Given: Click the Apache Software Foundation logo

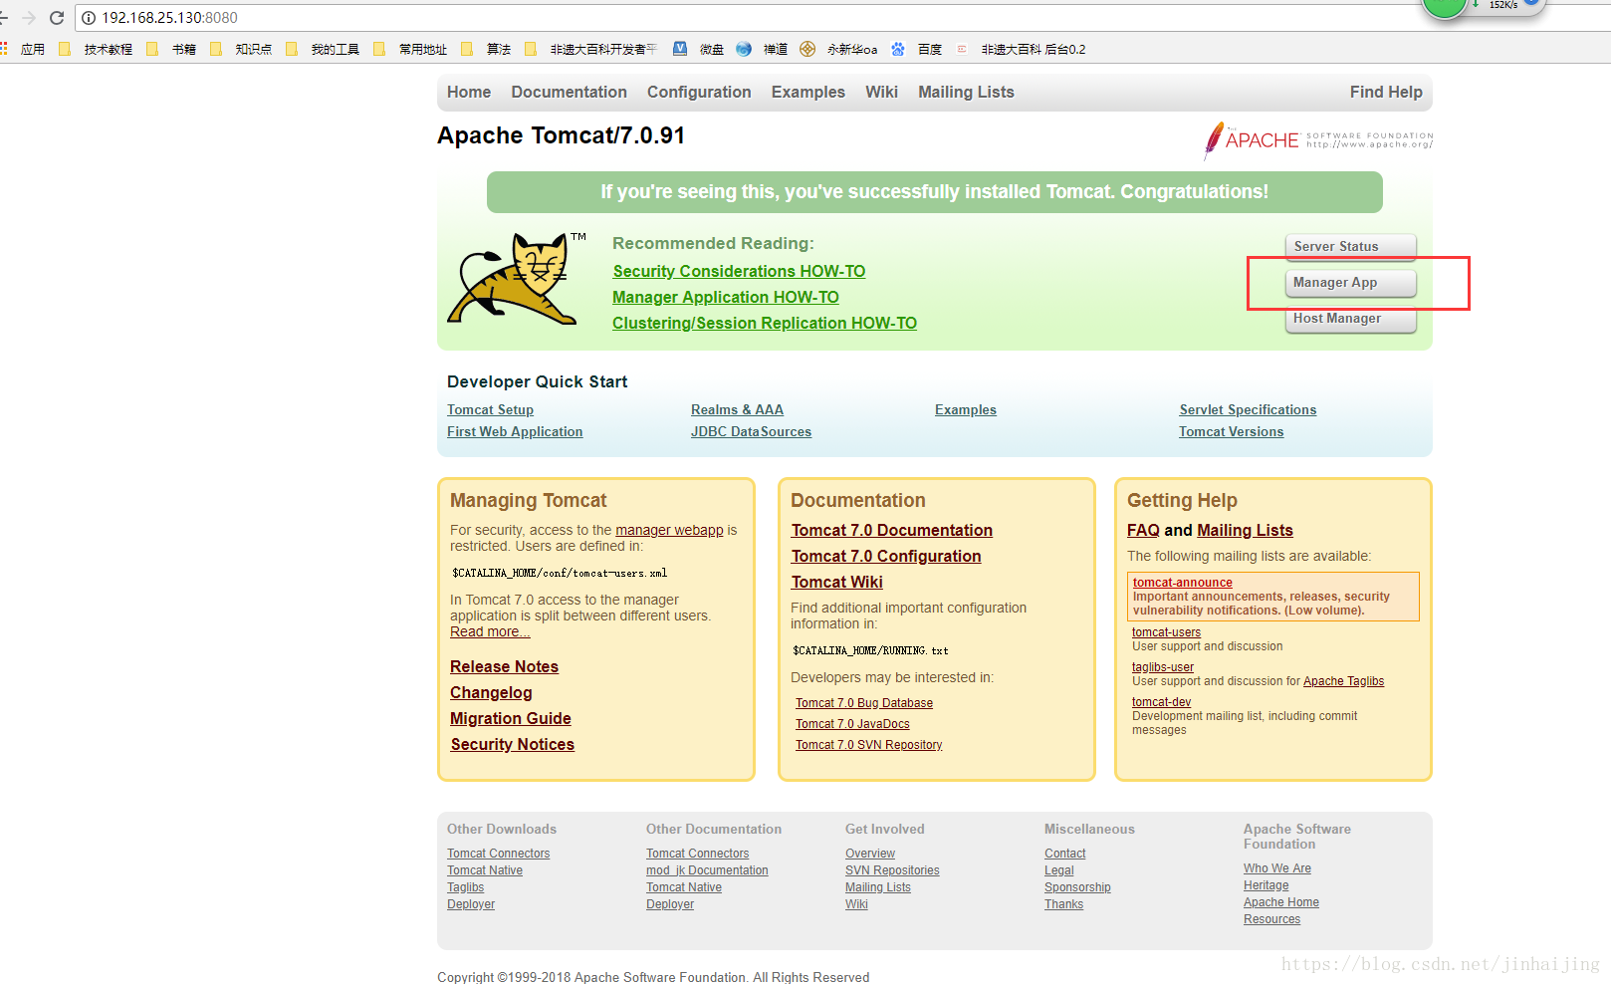Looking at the screenshot, I should (1318, 140).
